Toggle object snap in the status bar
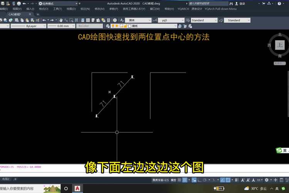Screen dimensions: 289x193 click(229, 180)
